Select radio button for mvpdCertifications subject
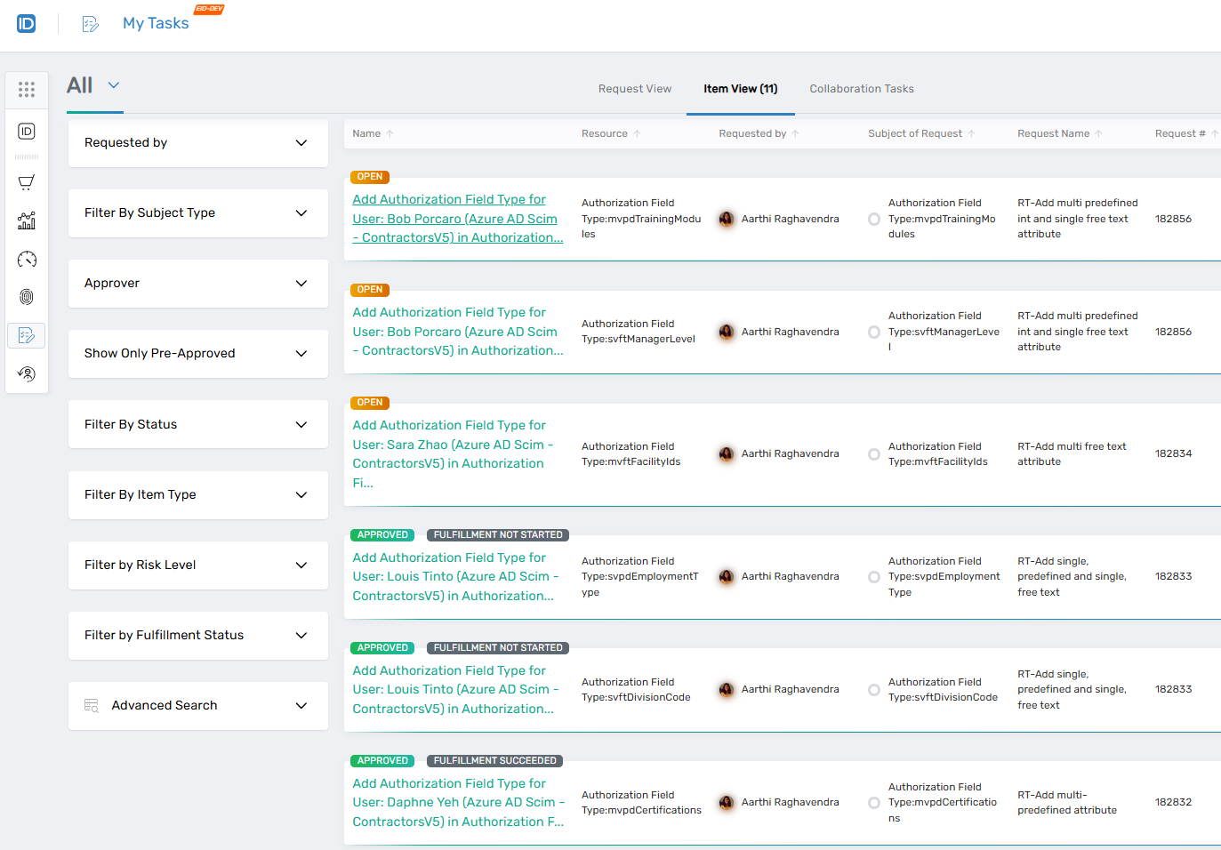1221x850 pixels. click(x=873, y=801)
